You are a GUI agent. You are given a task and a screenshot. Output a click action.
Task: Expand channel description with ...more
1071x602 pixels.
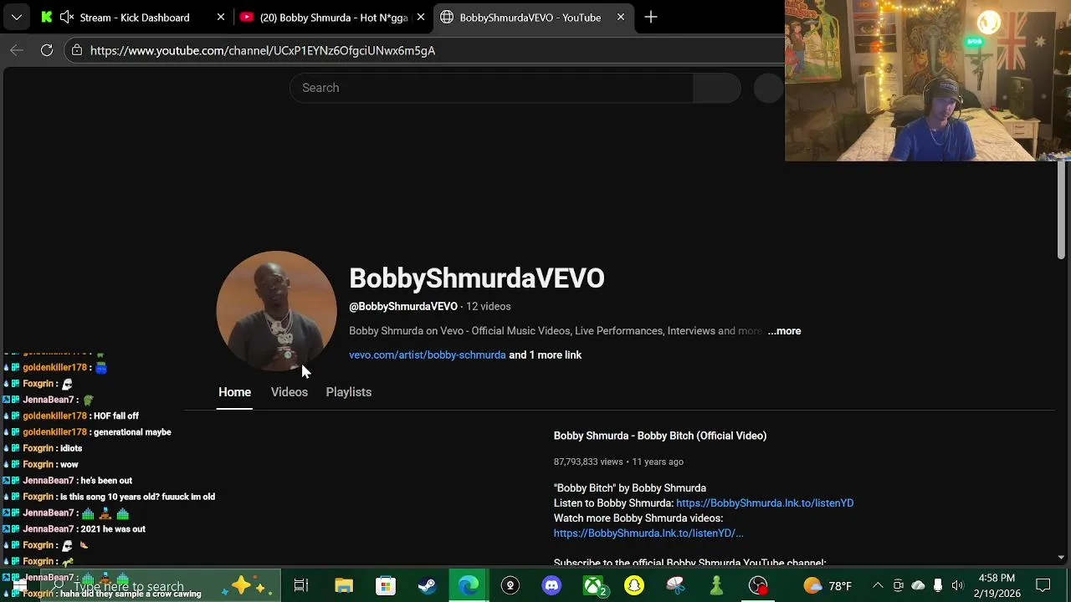pos(784,331)
